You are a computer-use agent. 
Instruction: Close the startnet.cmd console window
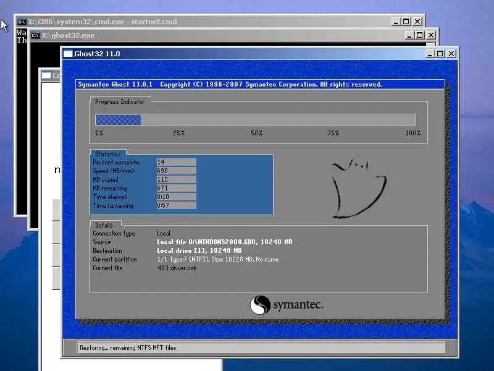pyautogui.click(x=417, y=22)
